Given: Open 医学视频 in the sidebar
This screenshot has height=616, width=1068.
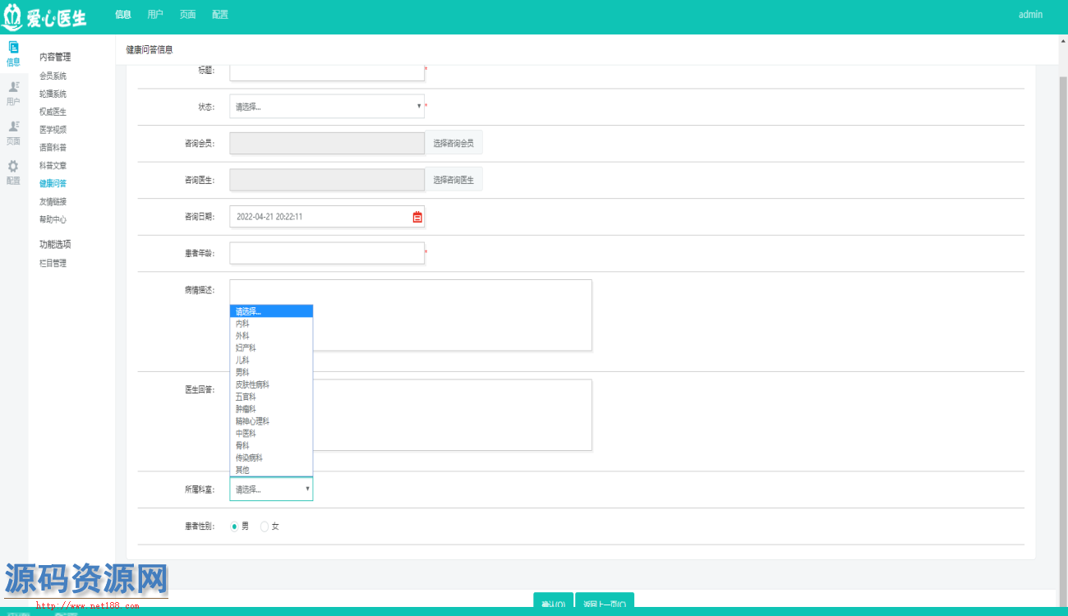Looking at the screenshot, I should pos(53,130).
